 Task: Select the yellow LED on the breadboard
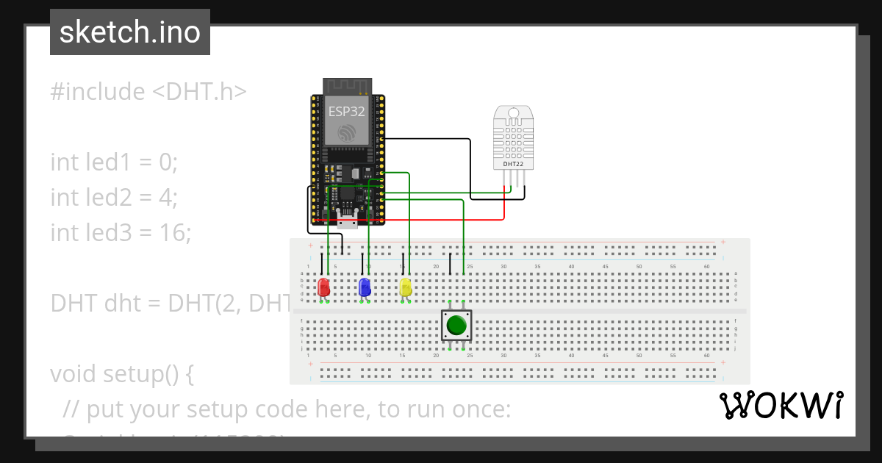click(x=404, y=287)
